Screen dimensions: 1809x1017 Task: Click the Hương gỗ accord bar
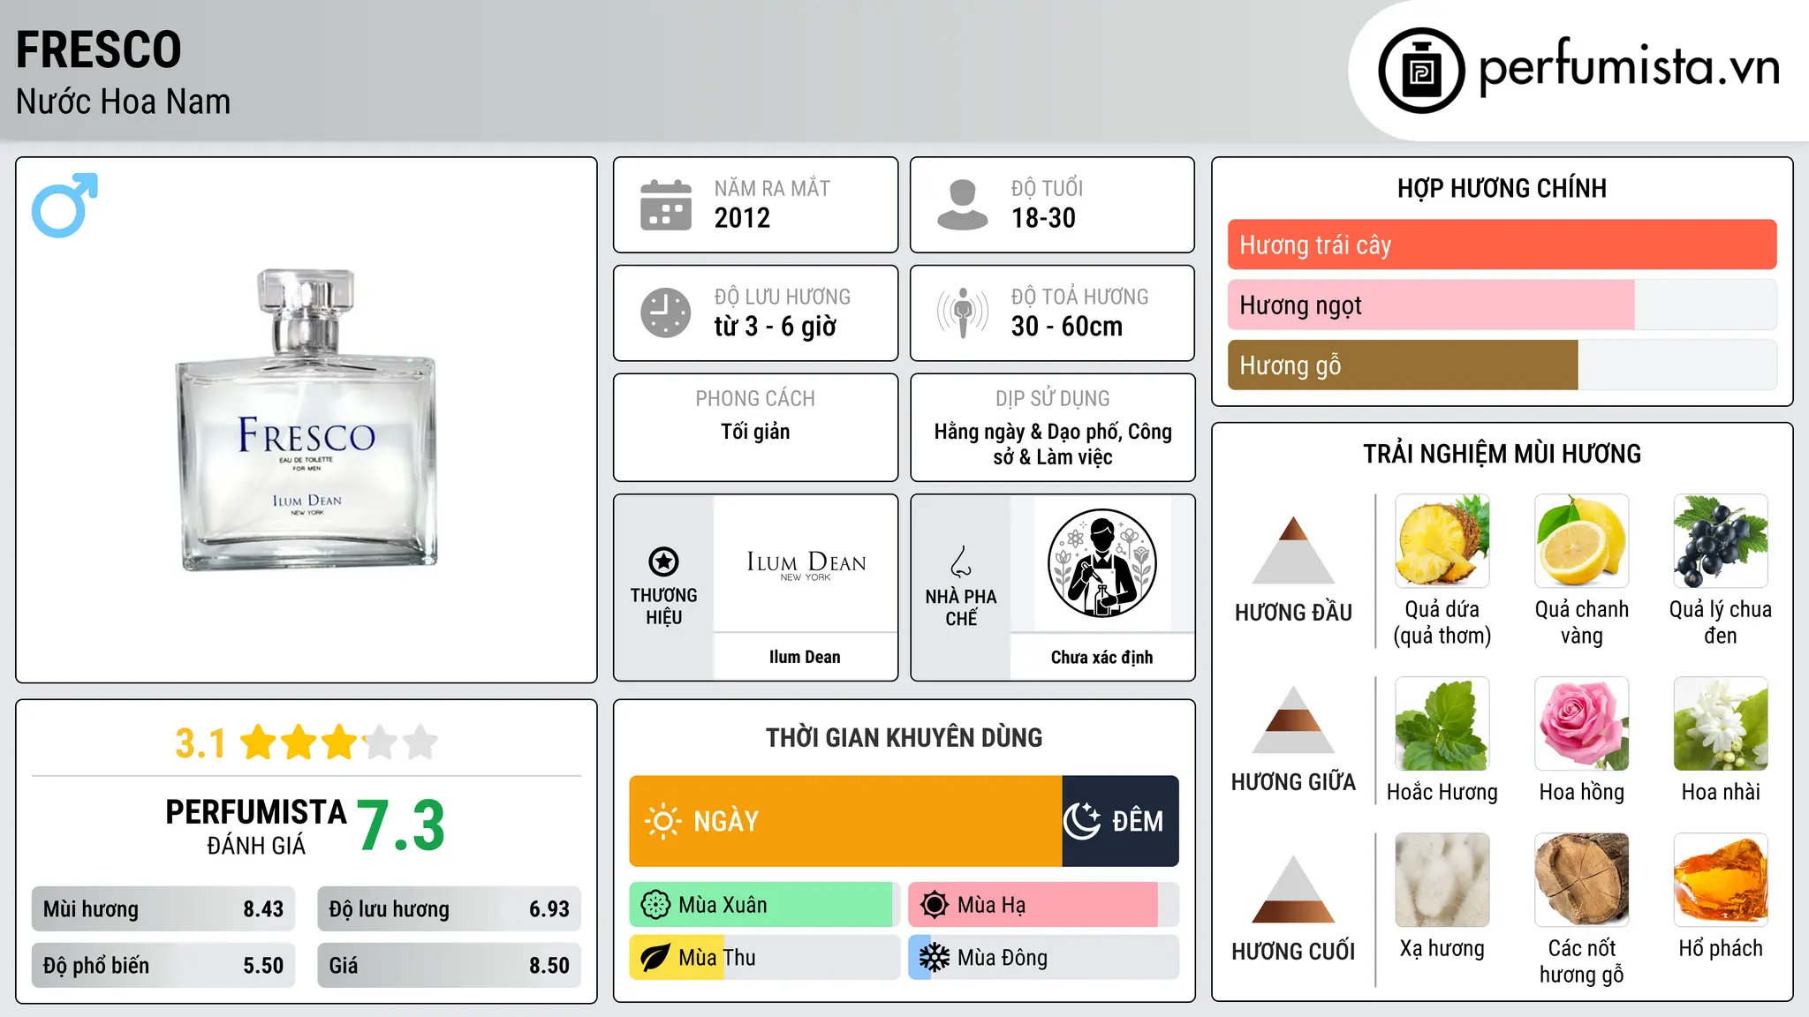pos(1502,365)
